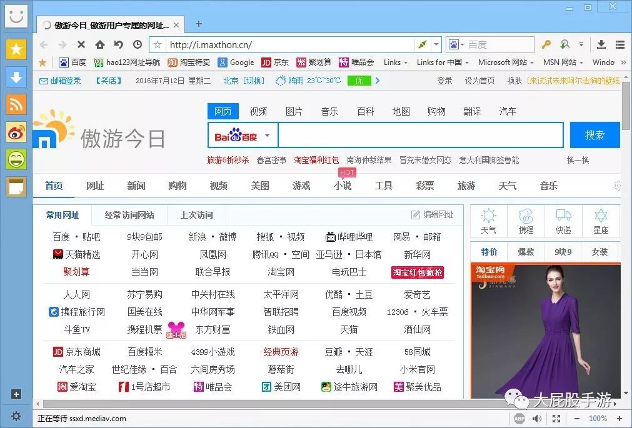Open the settings gear at bottom left
Viewport: 632px width, 428px height.
point(16,416)
